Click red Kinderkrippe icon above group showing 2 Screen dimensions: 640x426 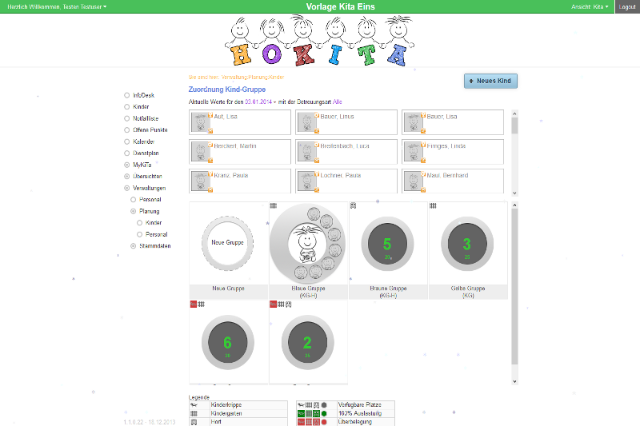273,304
